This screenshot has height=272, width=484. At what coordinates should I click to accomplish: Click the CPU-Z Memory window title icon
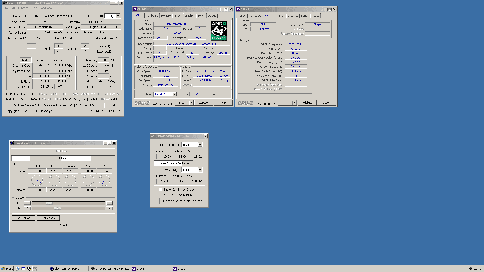(x=238, y=9)
